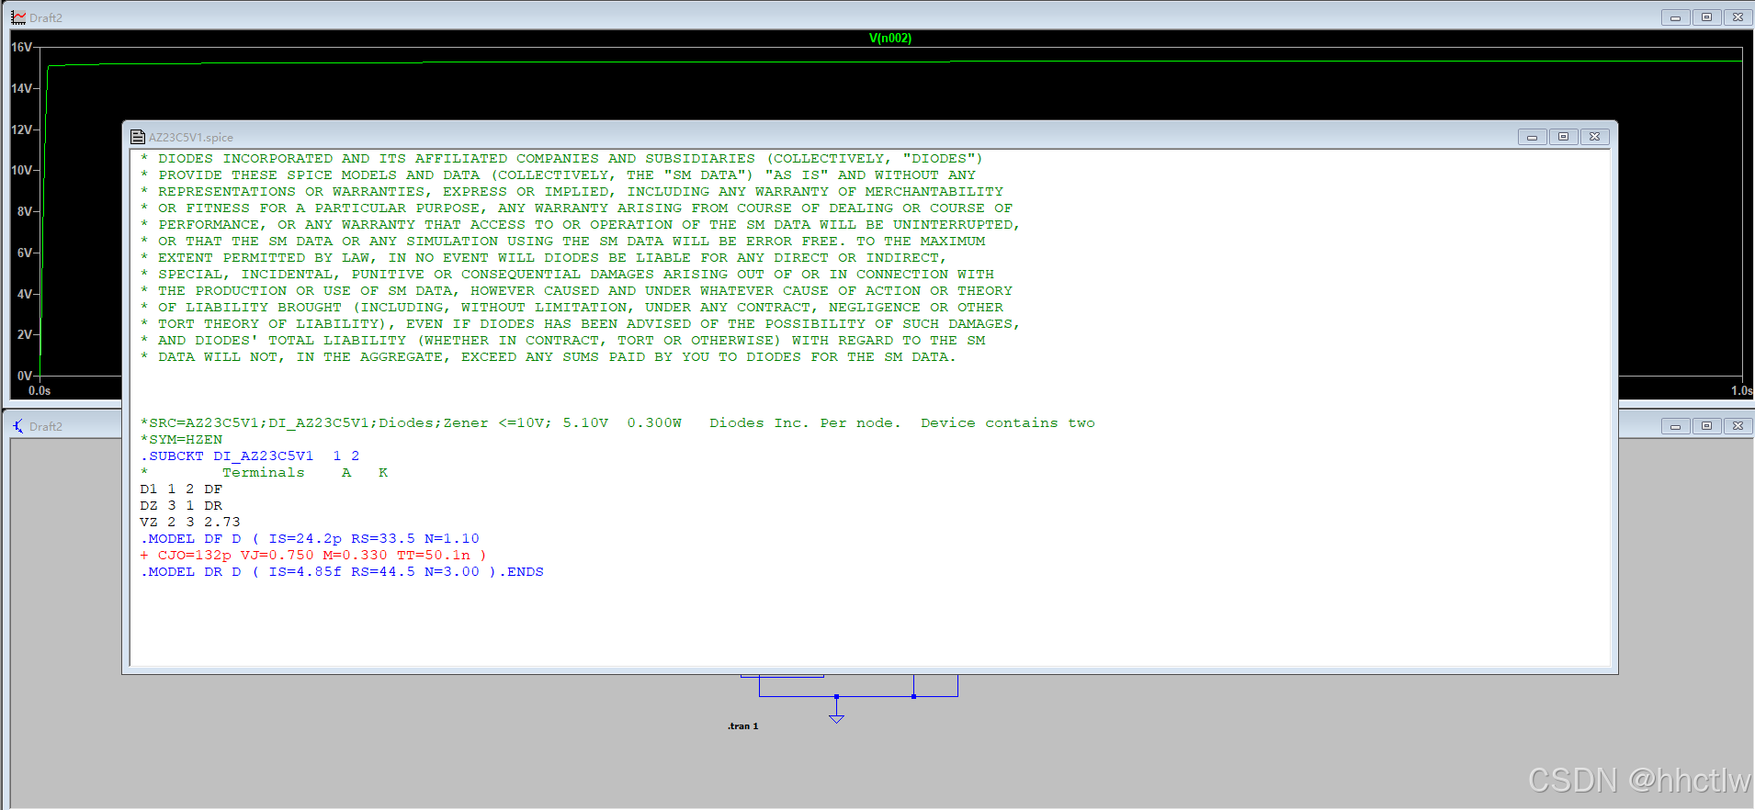Click the '*SRC=AZ23C5V1' comment line
This screenshot has height=810, width=1755.
pos(617,423)
